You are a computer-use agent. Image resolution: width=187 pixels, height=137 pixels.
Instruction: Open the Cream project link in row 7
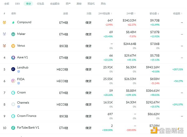pyautogui.click(x=21, y=92)
